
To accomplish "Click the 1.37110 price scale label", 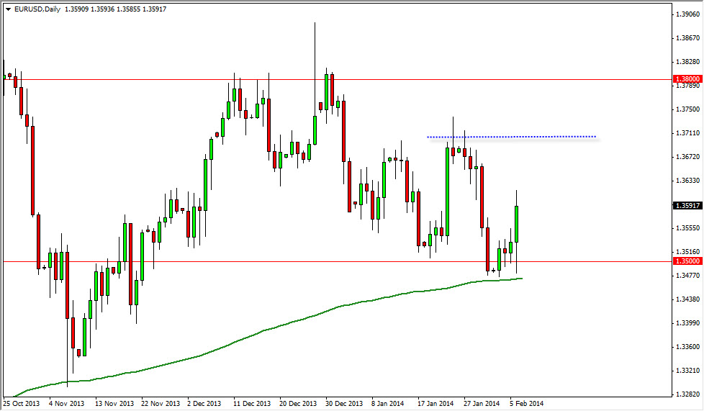I will [687, 133].
